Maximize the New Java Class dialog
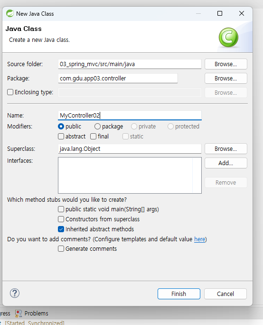 (220, 13)
